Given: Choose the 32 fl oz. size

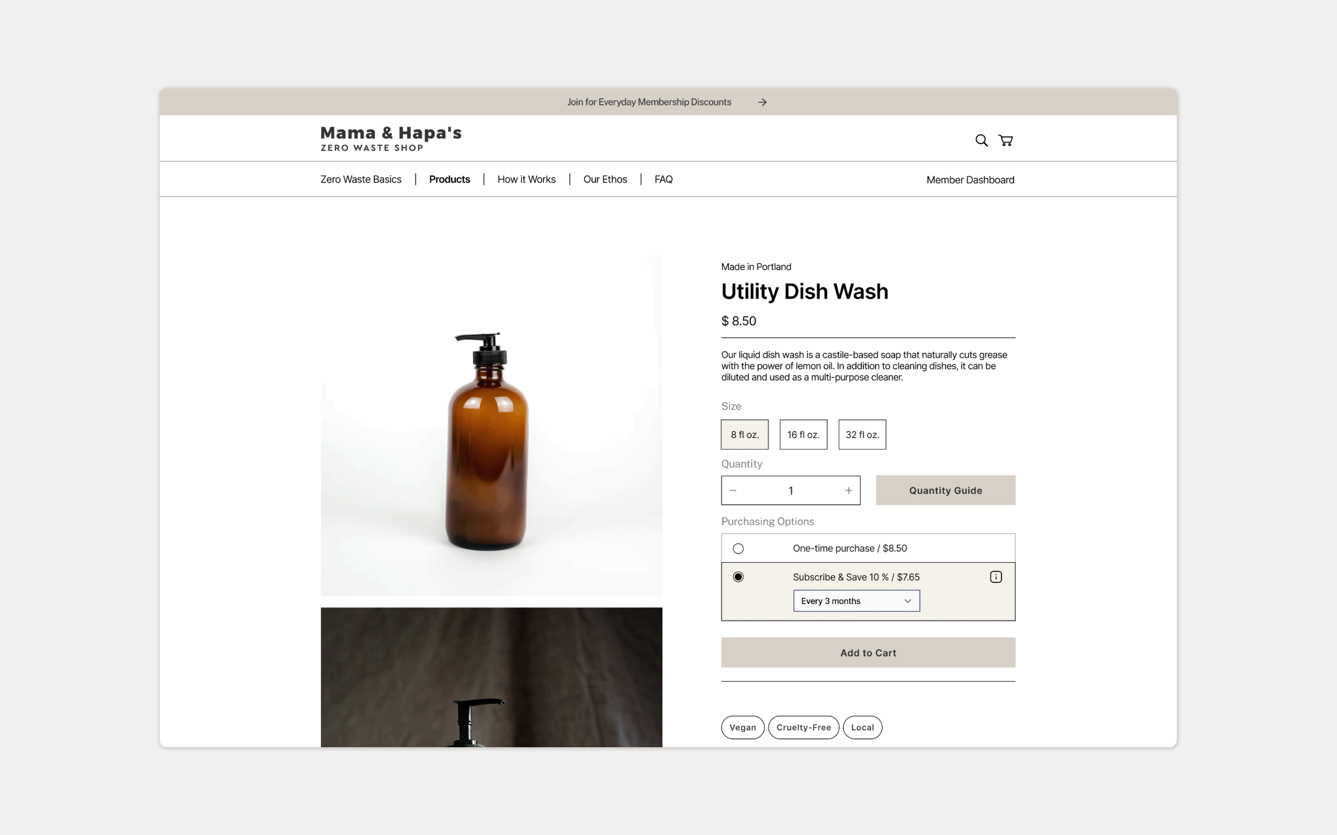Looking at the screenshot, I should point(862,435).
